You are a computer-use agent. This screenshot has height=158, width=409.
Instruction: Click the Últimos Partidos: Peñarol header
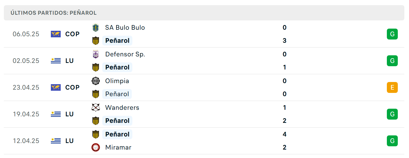[x=54, y=13]
